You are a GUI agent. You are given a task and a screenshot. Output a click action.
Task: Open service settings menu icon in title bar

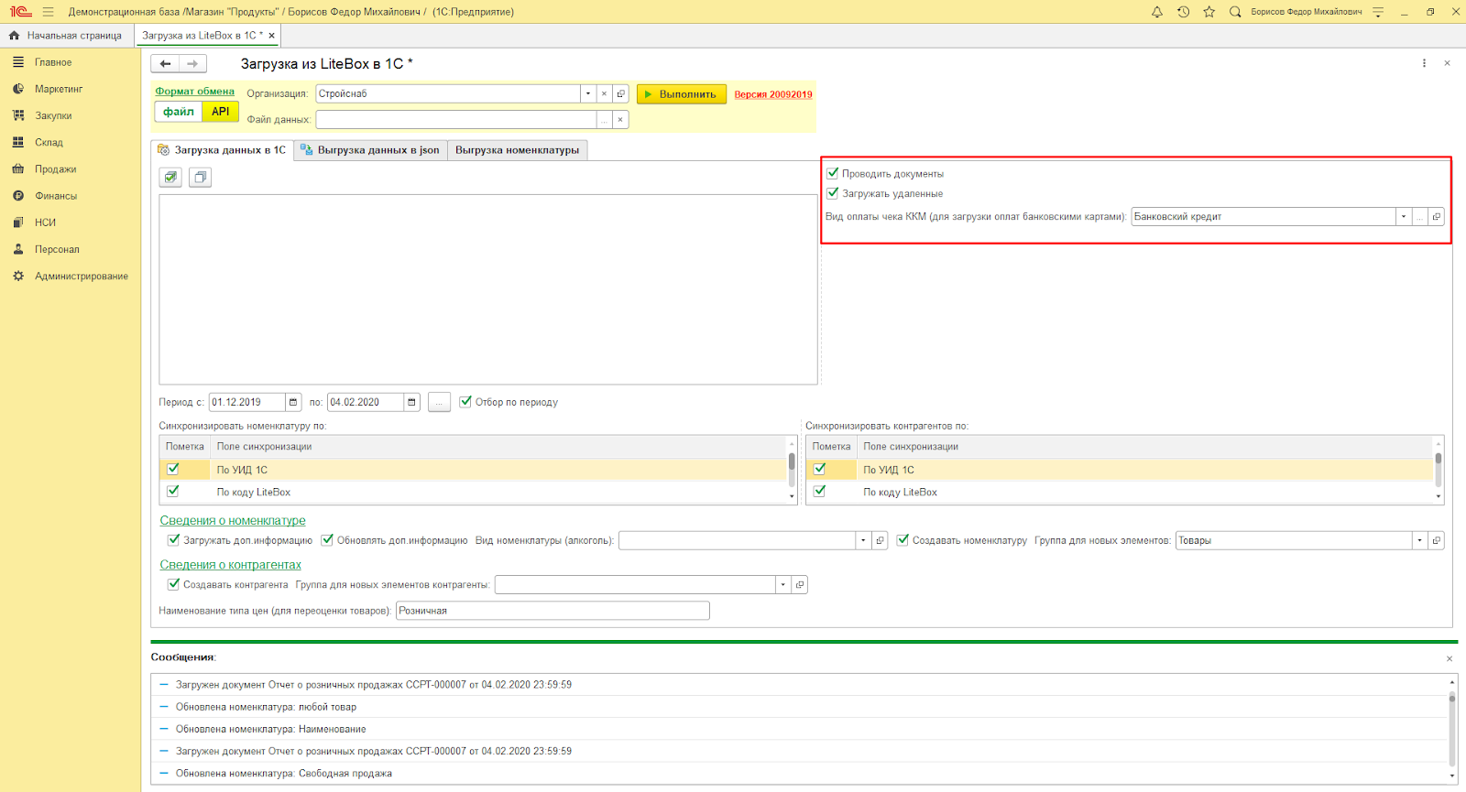(1378, 12)
